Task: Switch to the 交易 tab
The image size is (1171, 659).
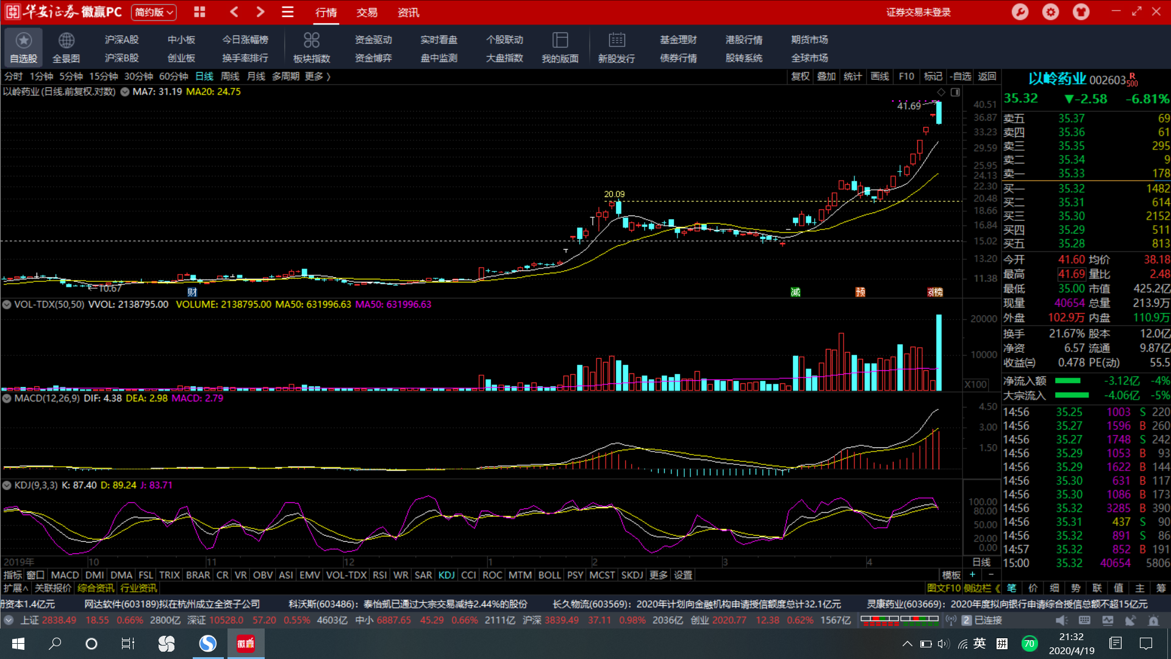Action: 367,12
